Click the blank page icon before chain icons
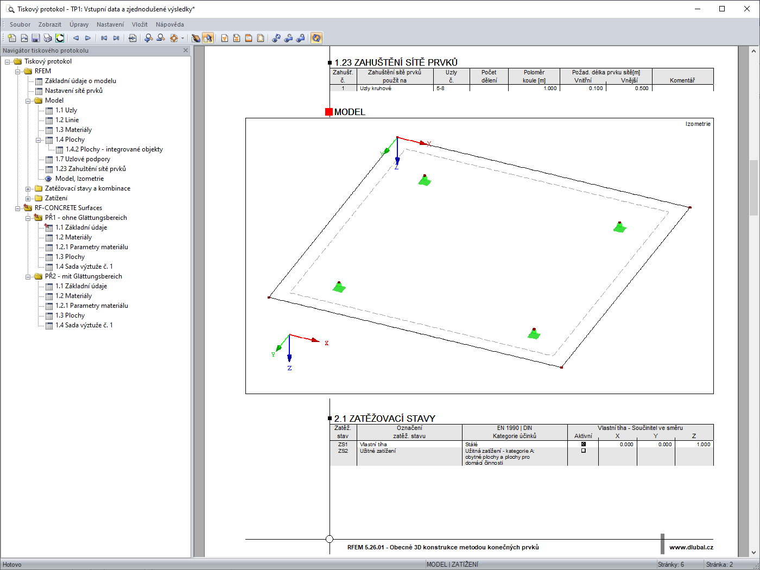760x570 pixels. point(261,38)
